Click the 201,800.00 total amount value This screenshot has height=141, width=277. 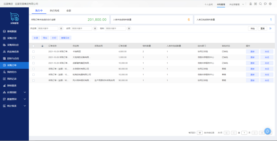pyautogui.click(x=97, y=19)
